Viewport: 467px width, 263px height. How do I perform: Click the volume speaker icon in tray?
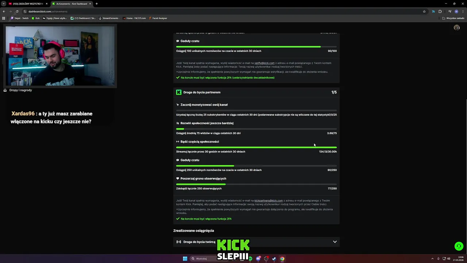(448, 259)
